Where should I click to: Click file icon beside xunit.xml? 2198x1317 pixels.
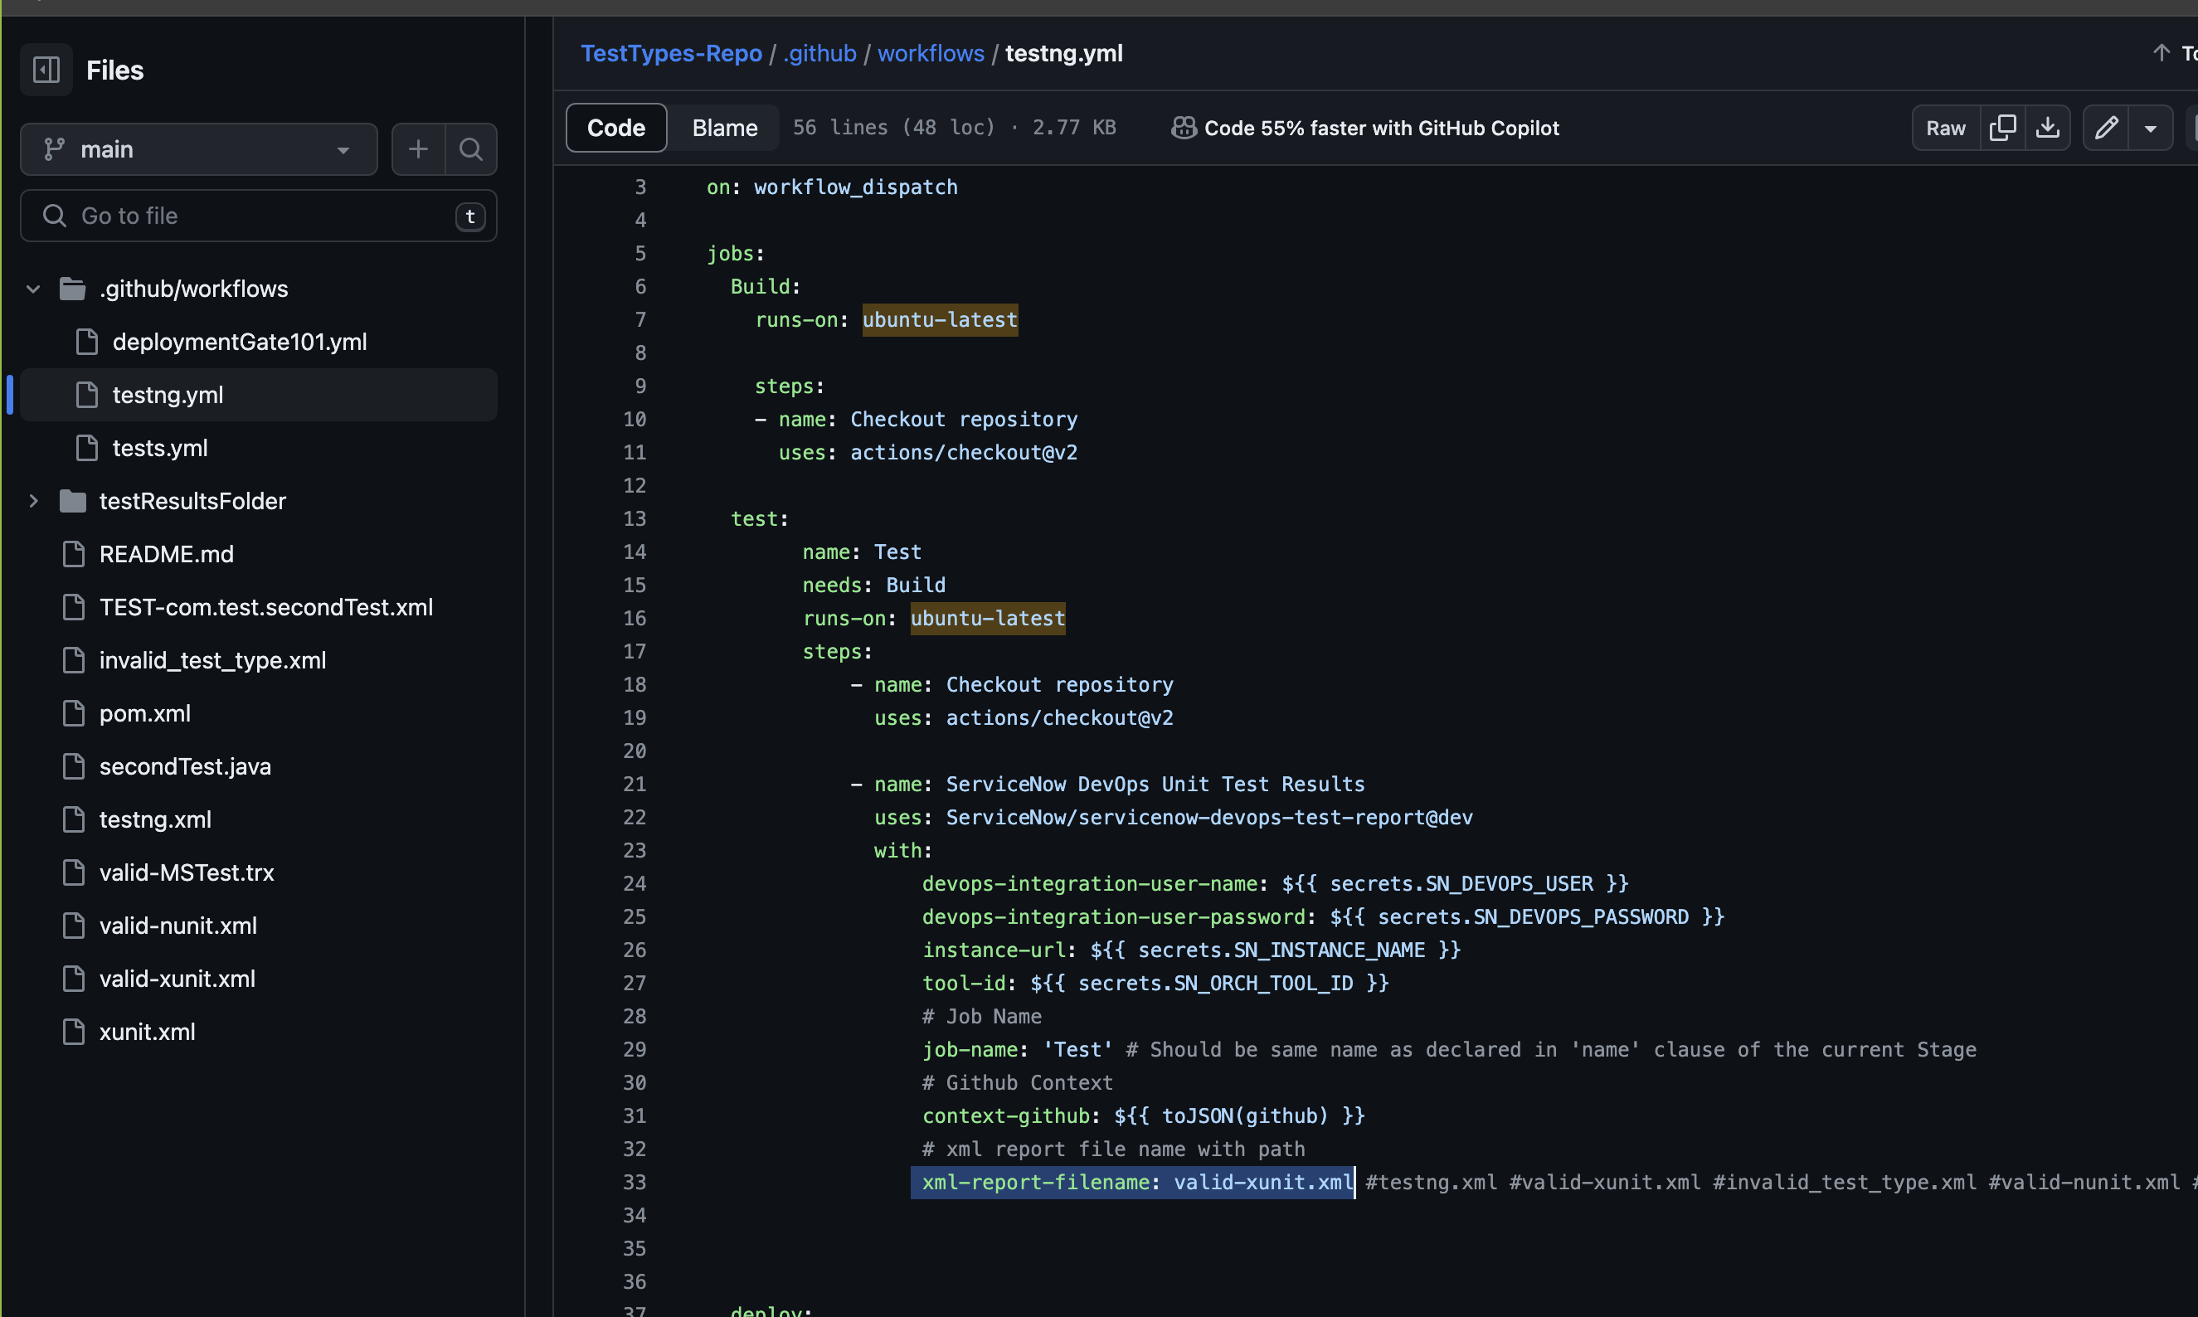click(x=74, y=1031)
